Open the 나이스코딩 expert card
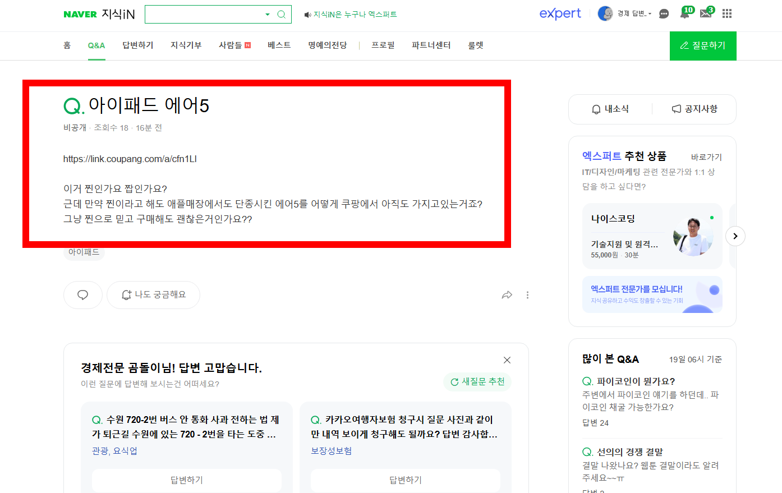782x493 pixels. [652, 236]
